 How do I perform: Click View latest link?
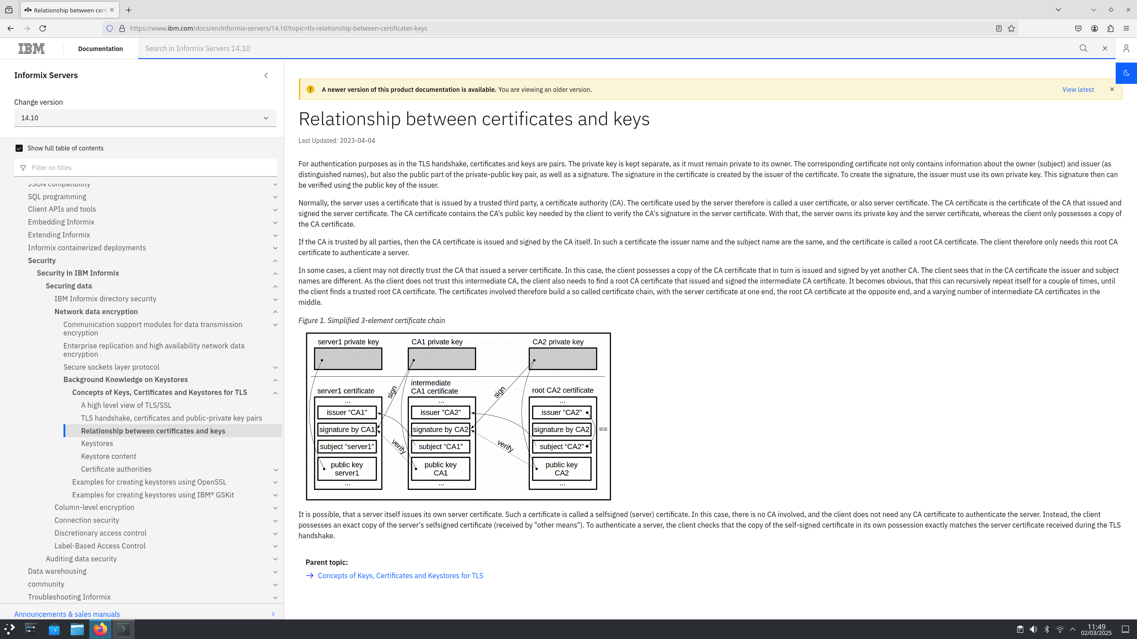click(x=1078, y=90)
